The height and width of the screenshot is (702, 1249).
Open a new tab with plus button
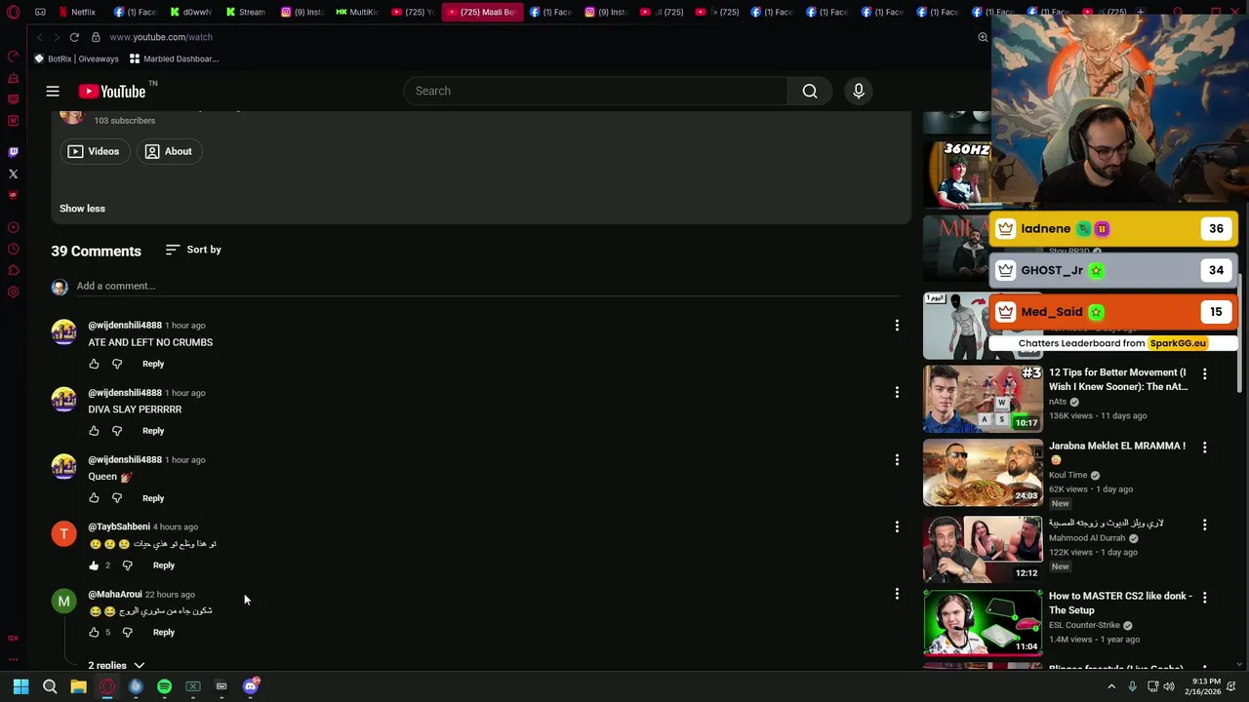[1142, 13]
